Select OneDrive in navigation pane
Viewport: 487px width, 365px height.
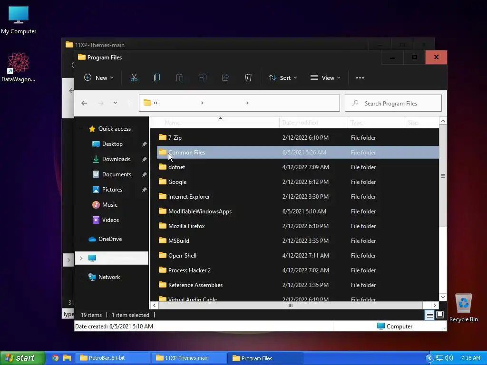[110, 239]
